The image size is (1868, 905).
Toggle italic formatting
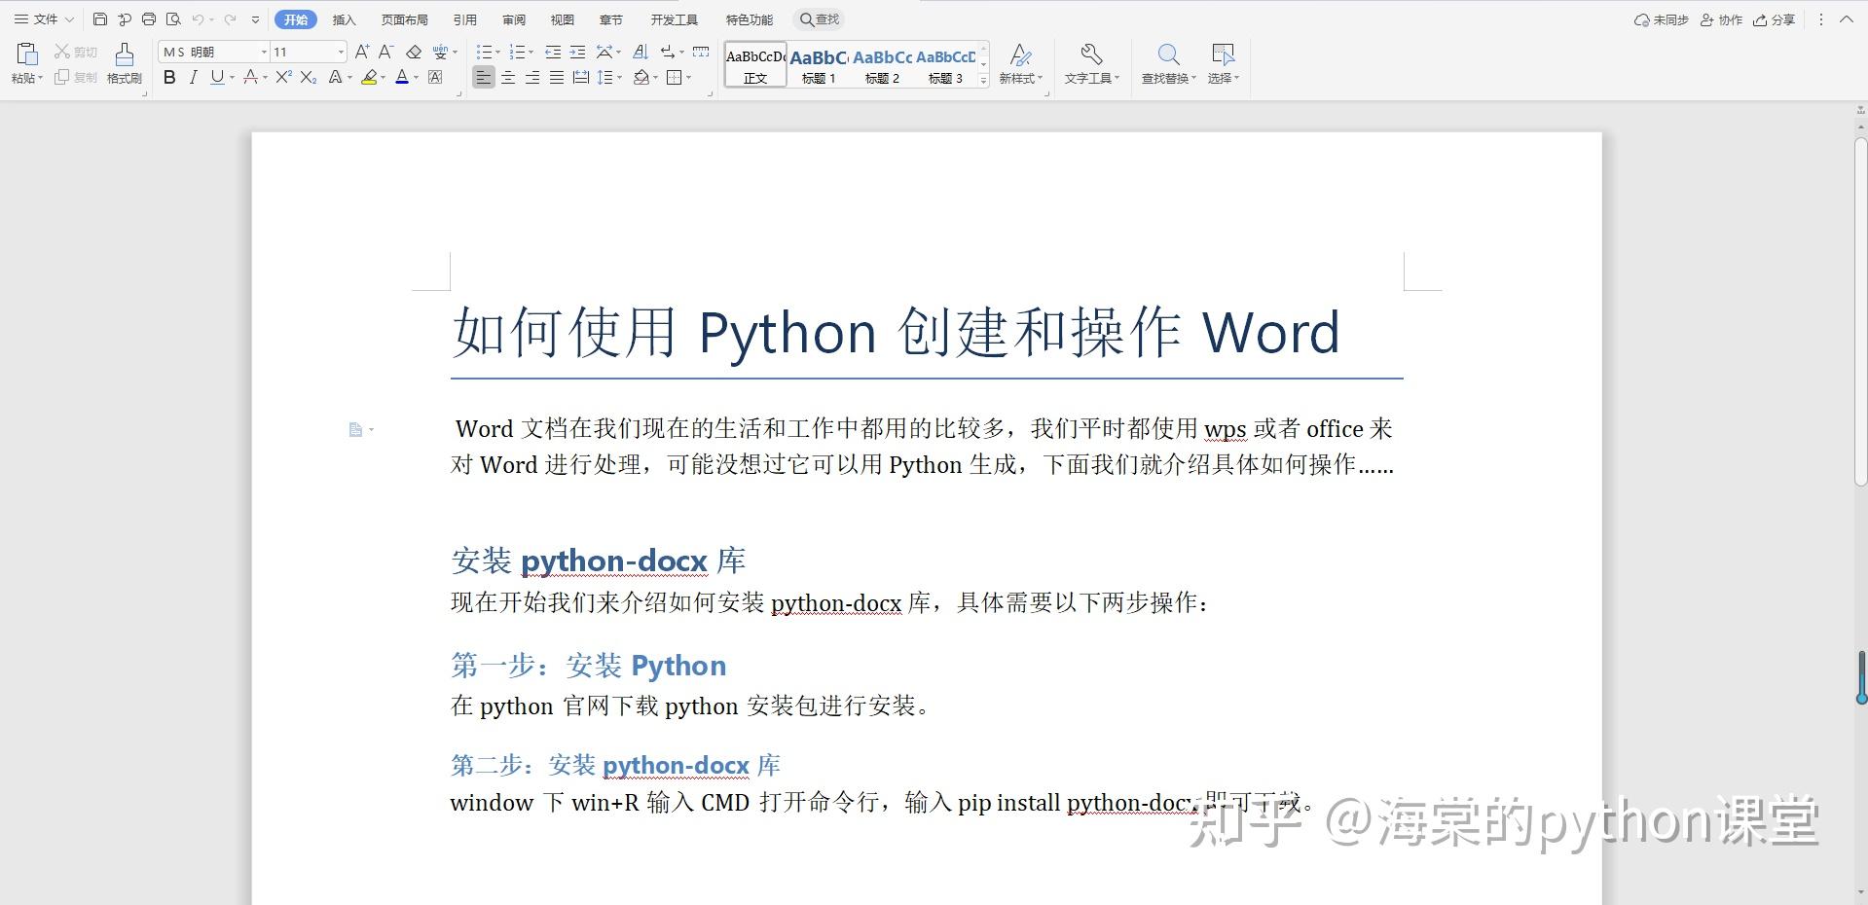[x=192, y=78]
